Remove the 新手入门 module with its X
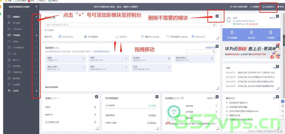285x134 pixels. click(277, 97)
